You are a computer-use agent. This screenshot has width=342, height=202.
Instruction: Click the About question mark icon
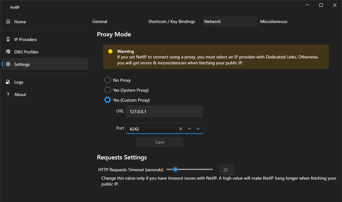click(x=8, y=94)
